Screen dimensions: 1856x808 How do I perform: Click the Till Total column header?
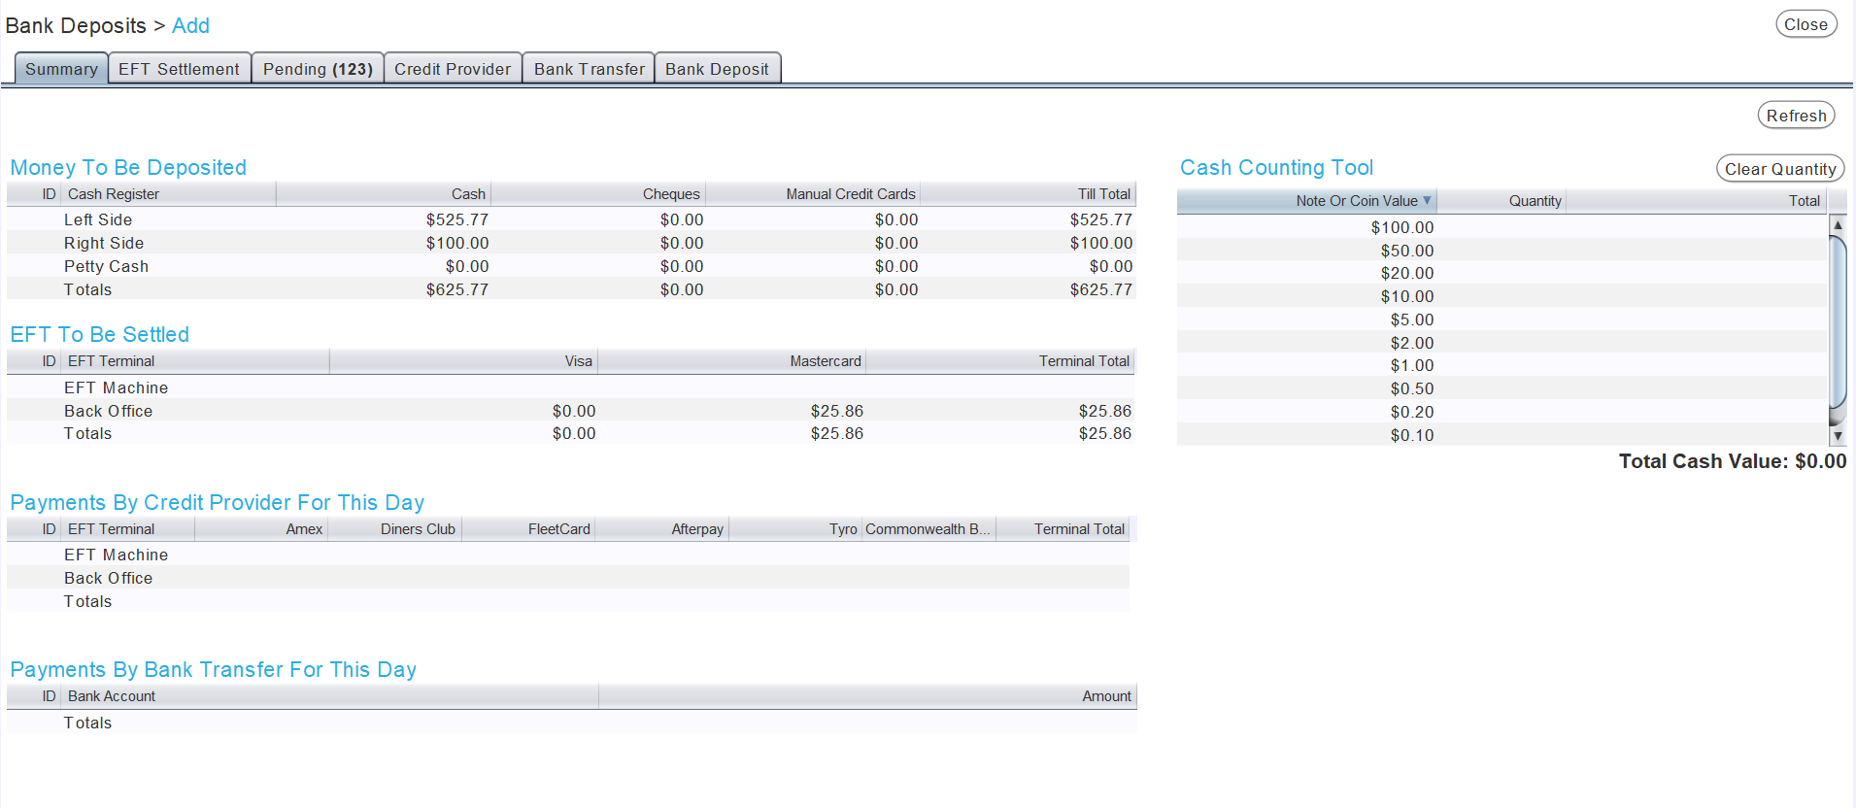coord(1028,194)
